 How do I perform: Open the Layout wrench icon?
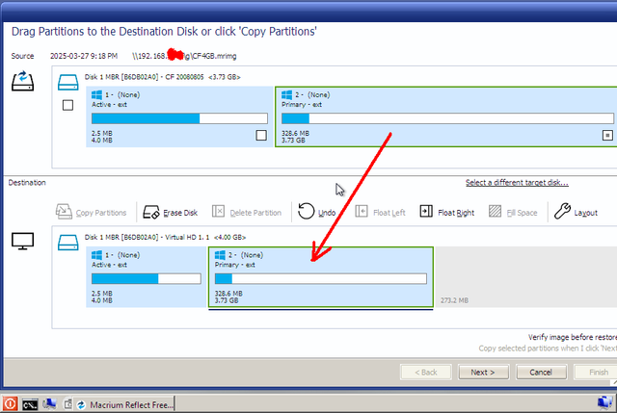pos(562,211)
